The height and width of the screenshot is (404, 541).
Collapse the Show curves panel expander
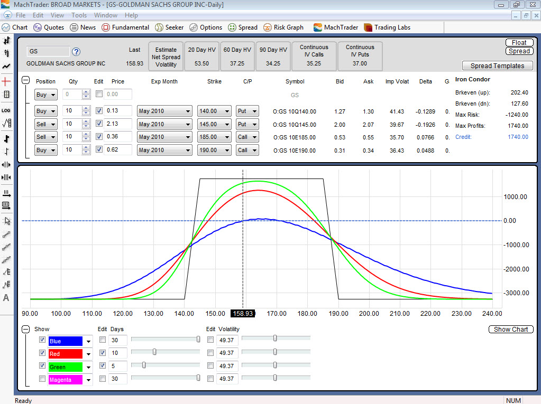pyautogui.click(x=25, y=329)
